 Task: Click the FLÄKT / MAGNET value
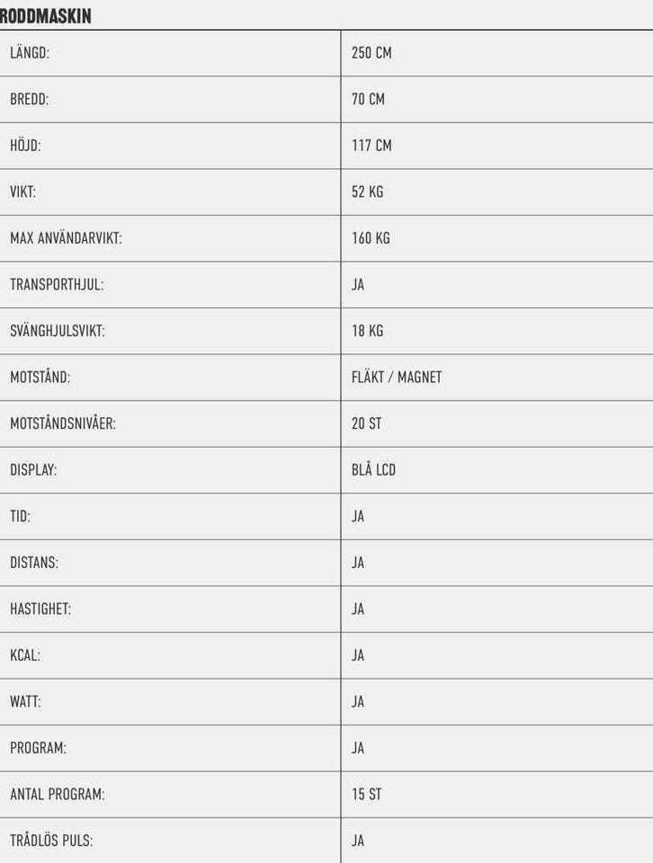tap(397, 378)
